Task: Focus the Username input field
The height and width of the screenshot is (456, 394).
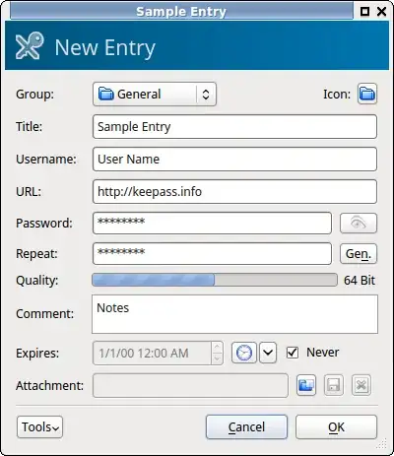Action: (x=234, y=159)
